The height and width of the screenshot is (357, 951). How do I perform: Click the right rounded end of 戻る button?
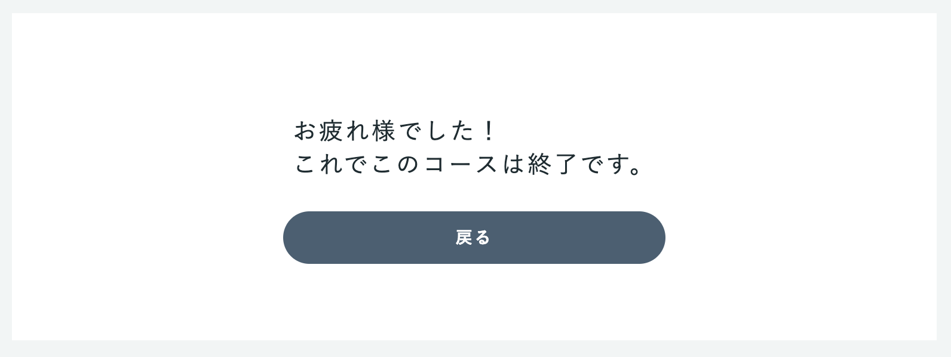click(x=650, y=238)
